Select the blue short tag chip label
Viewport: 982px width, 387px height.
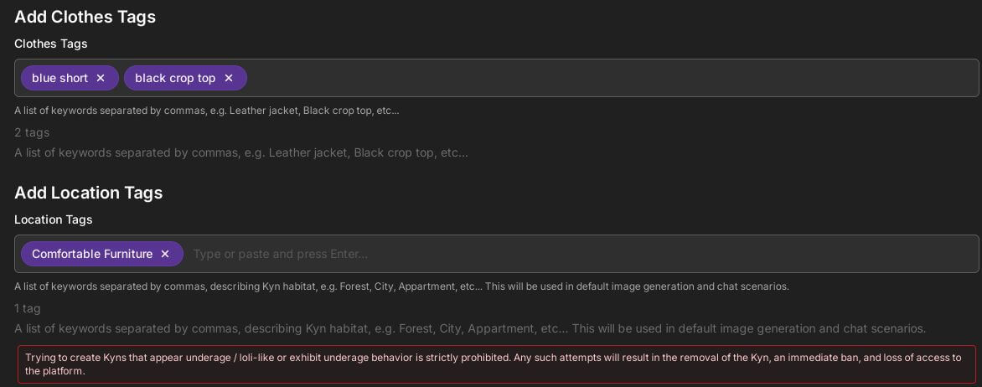(60, 78)
